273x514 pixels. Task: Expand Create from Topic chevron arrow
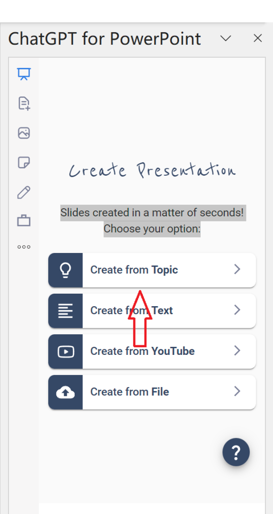click(x=237, y=270)
